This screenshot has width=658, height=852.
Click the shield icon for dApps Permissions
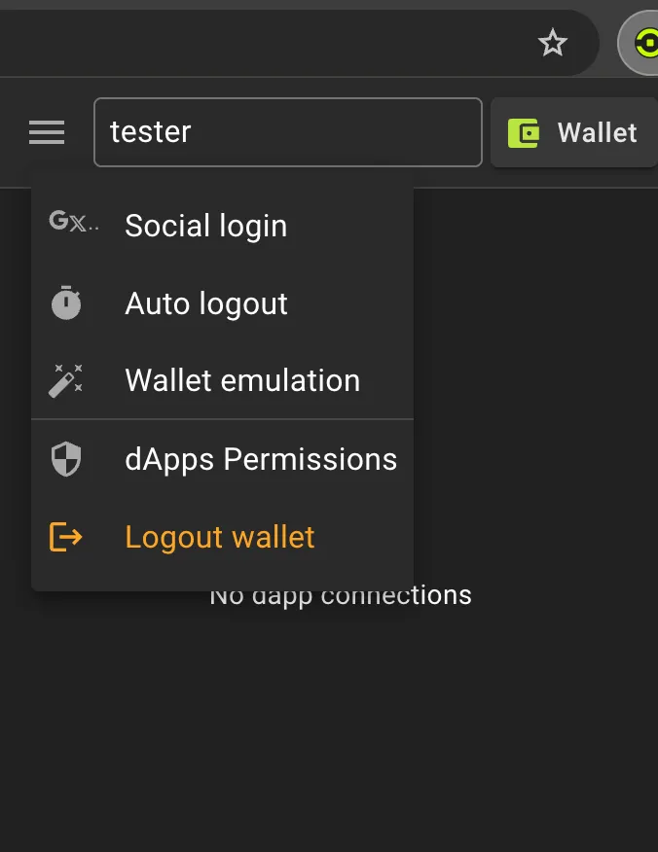64,458
